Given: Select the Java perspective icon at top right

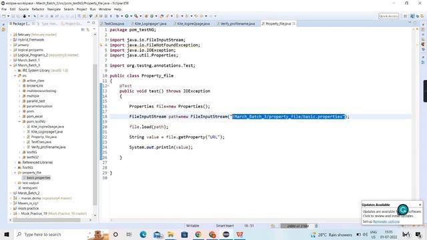Looking at the screenshot, I should [412, 16].
